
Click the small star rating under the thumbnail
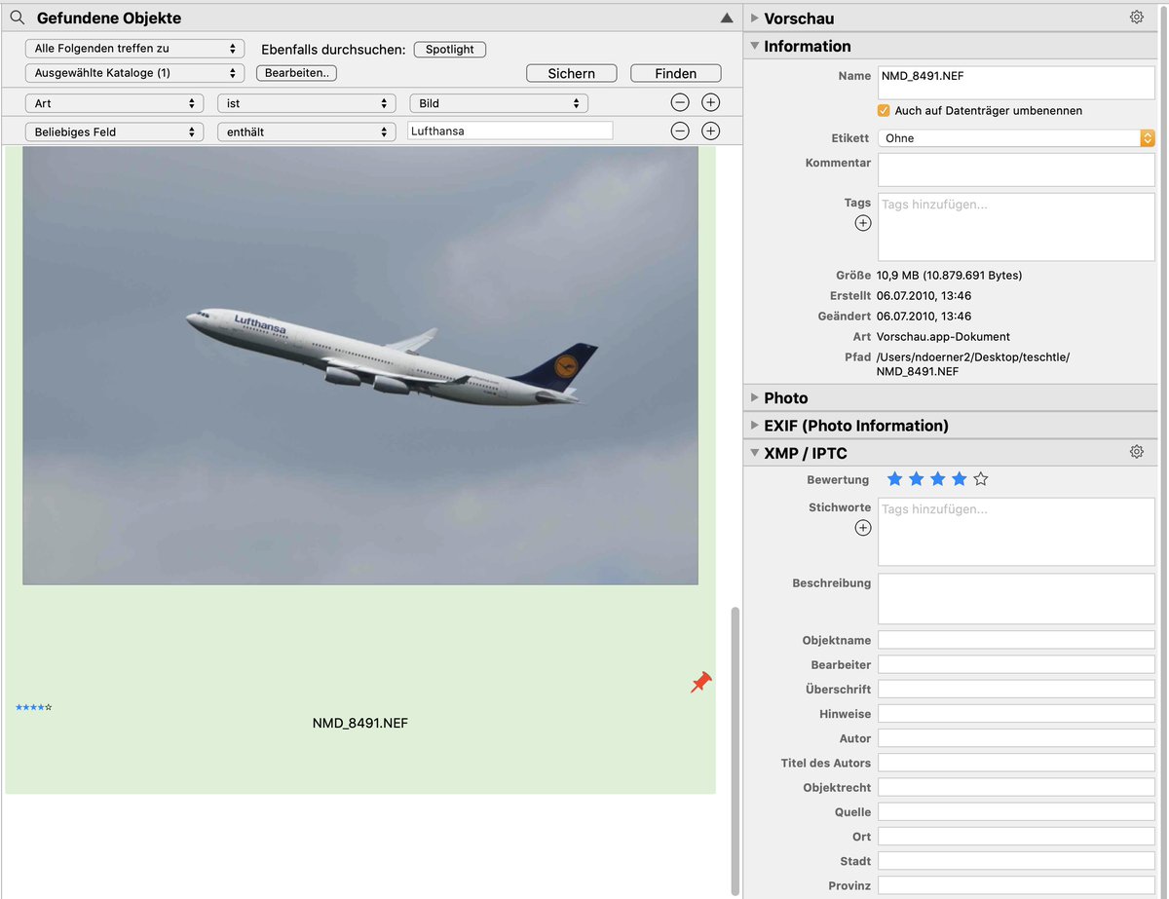pyautogui.click(x=33, y=707)
